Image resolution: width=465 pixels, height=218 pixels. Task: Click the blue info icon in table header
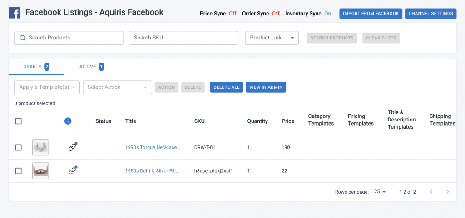click(x=68, y=121)
